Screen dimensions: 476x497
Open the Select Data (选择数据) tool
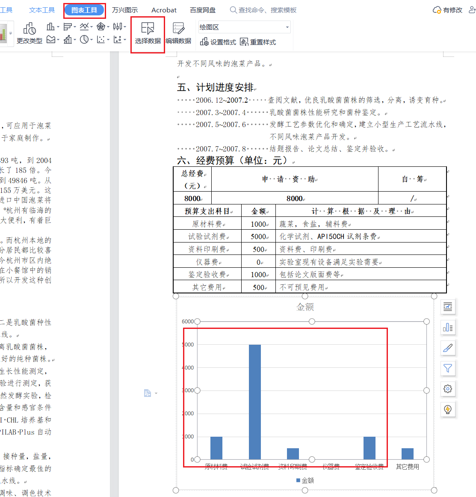(x=148, y=34)
